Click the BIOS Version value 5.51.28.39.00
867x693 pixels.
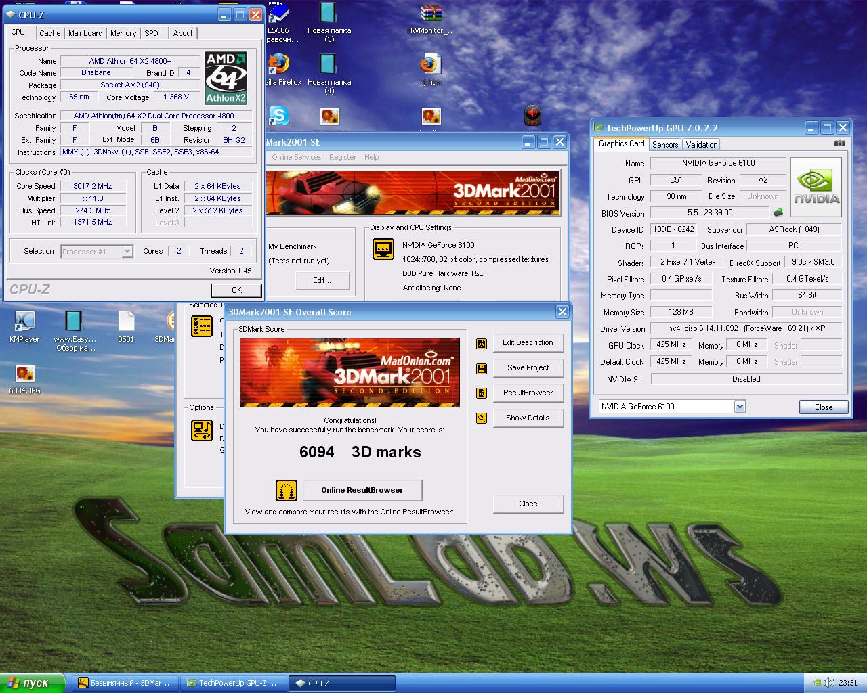[710, 213]
